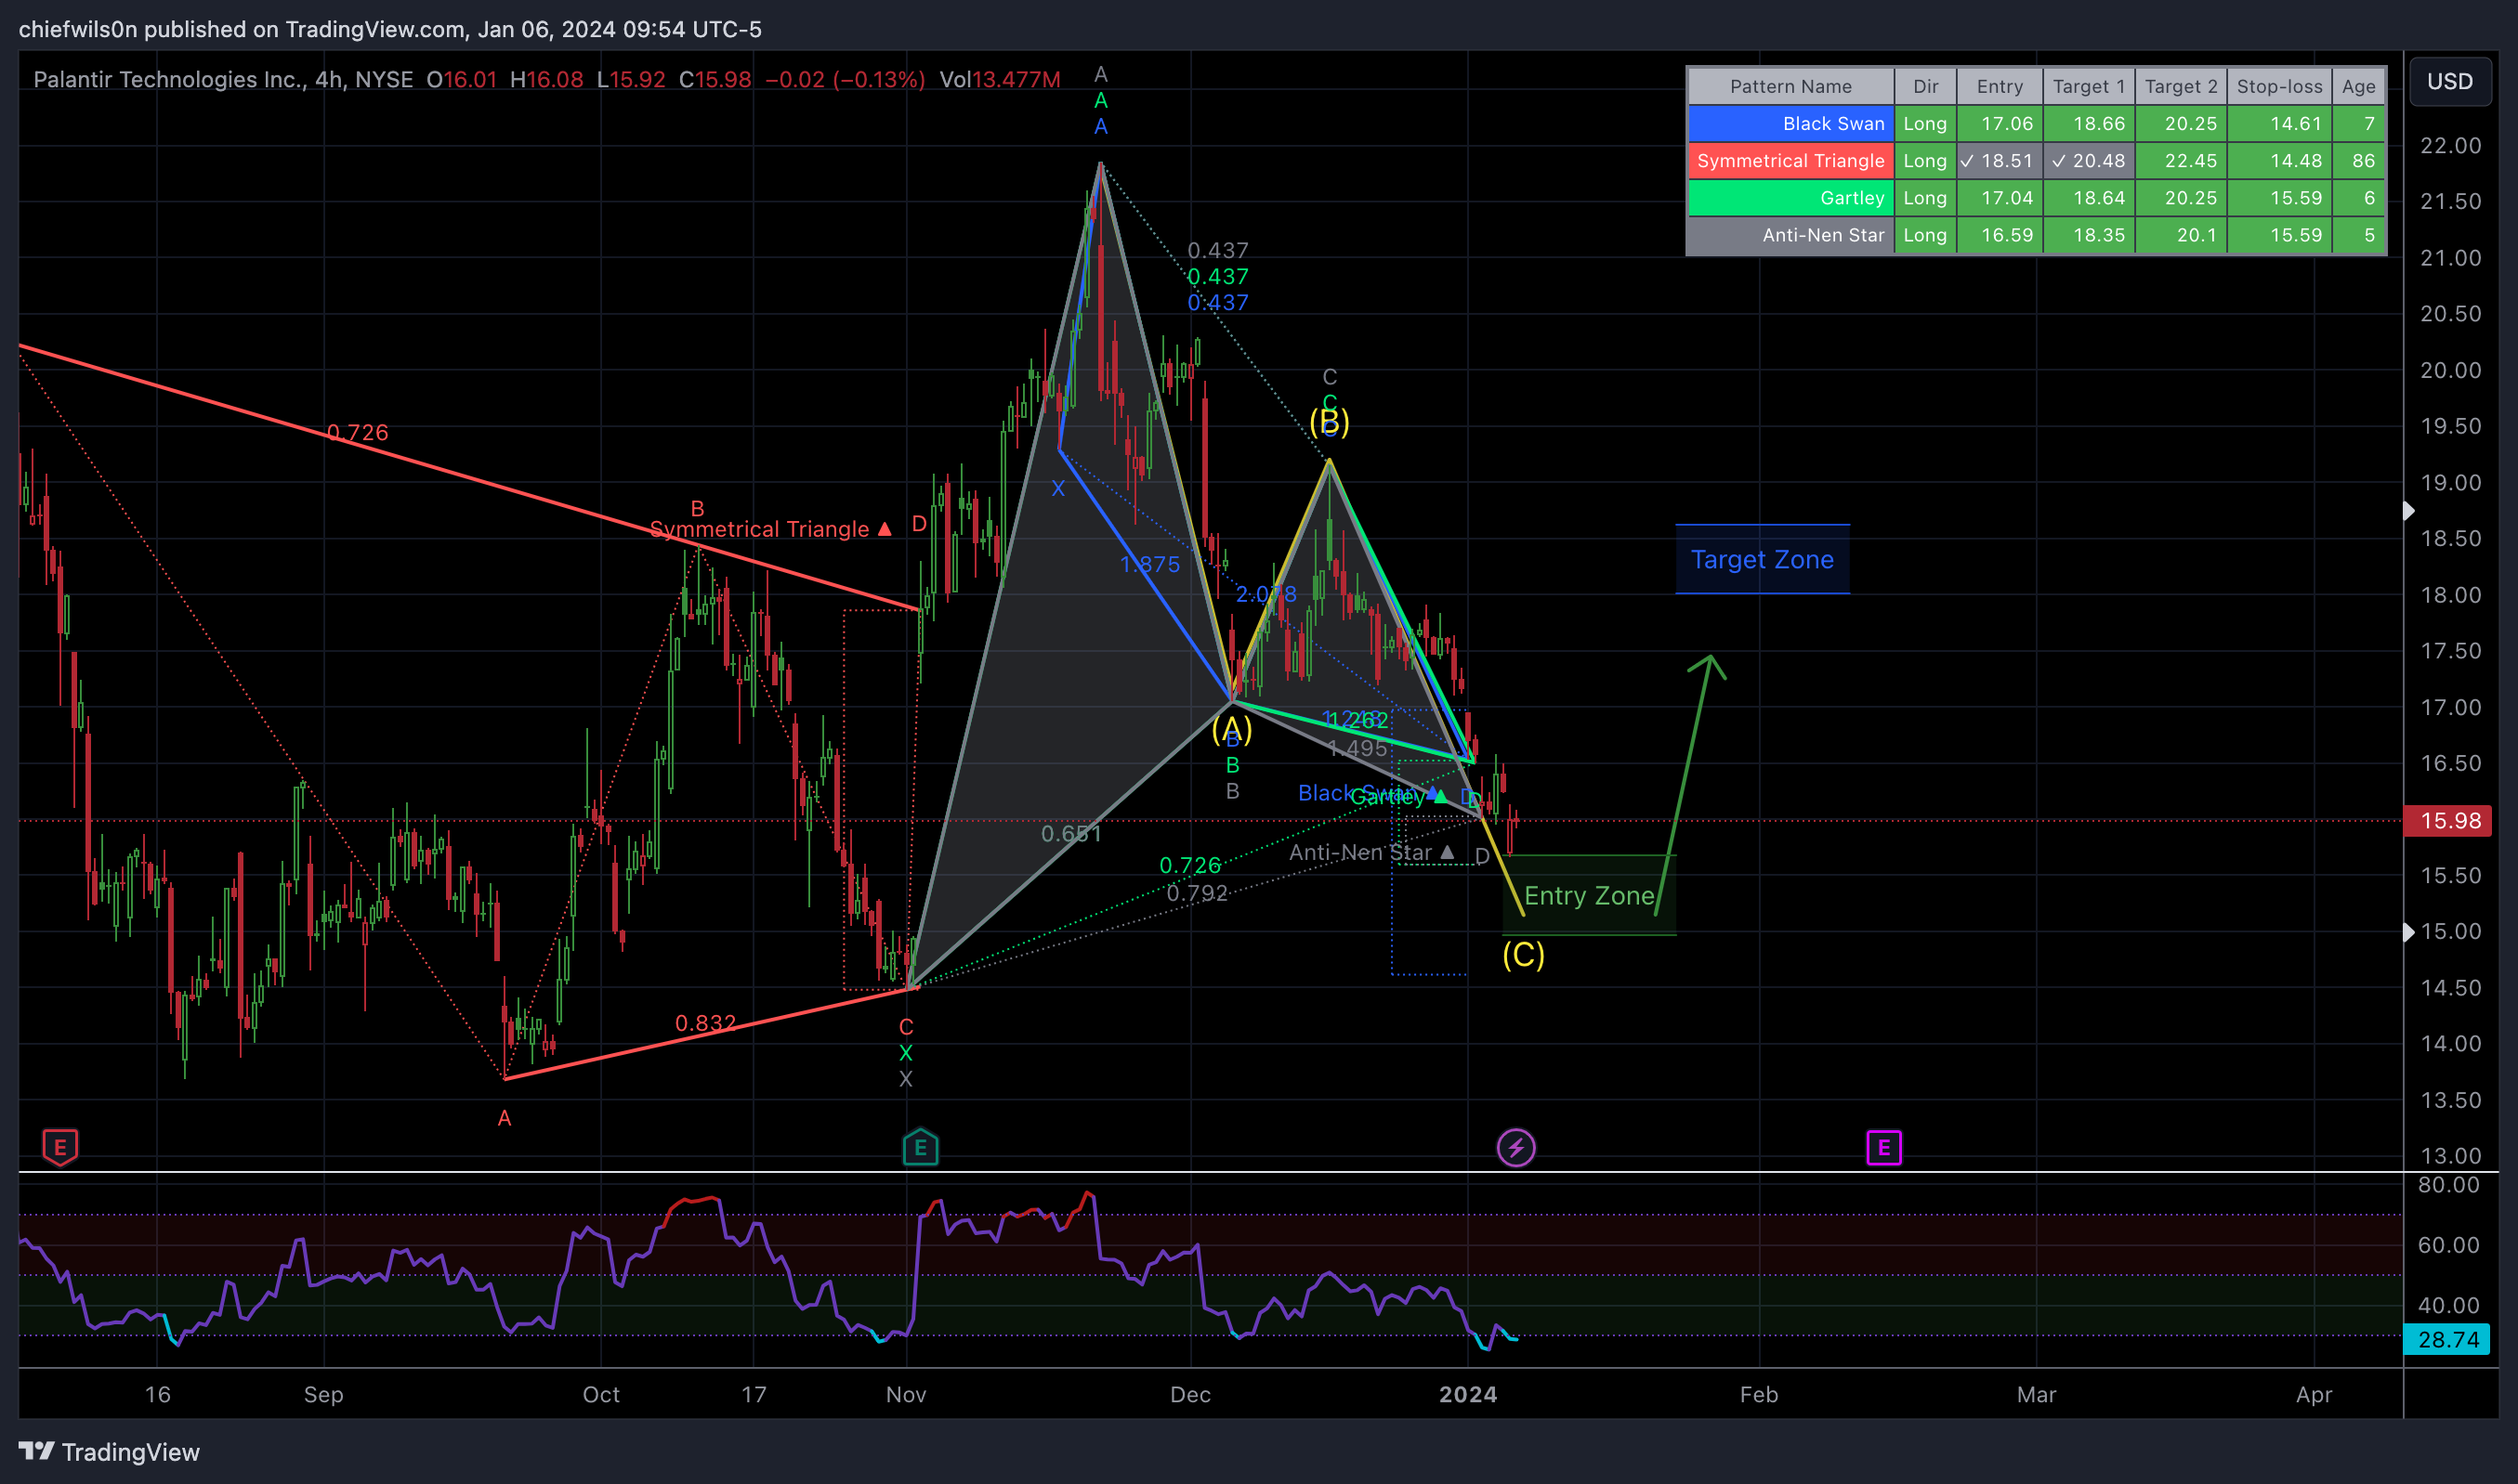The height and width of the screenshot is (1484, 2518).
Task: Click the Symmetrical Triangle pattern name cell
Action: [1790, 161]
